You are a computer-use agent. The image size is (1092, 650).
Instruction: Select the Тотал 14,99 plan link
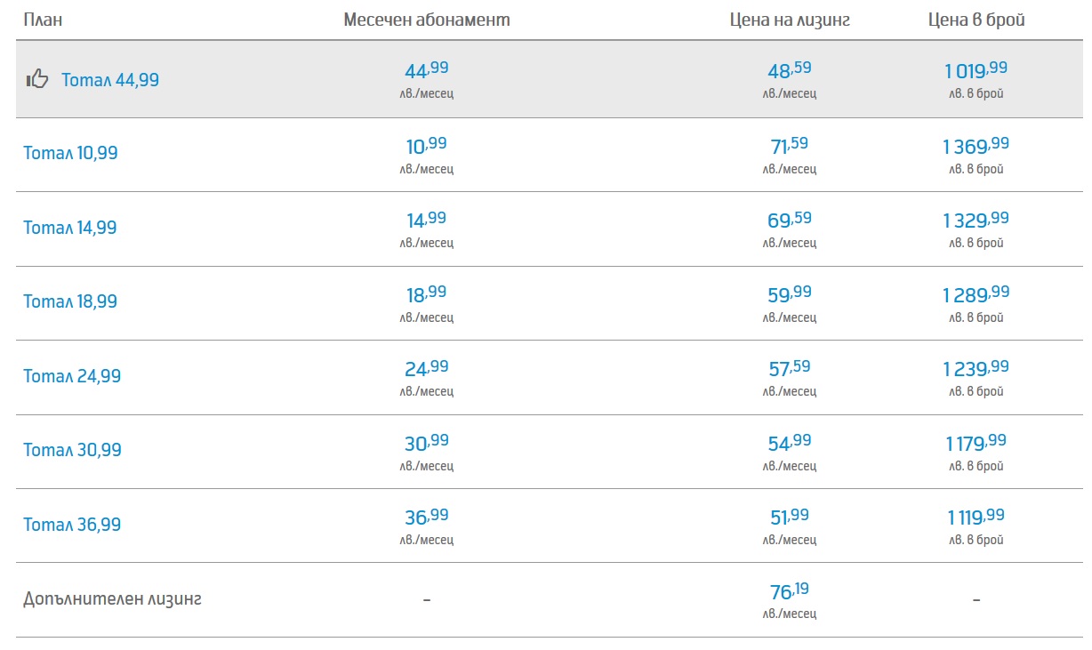(x=70, y=228)
